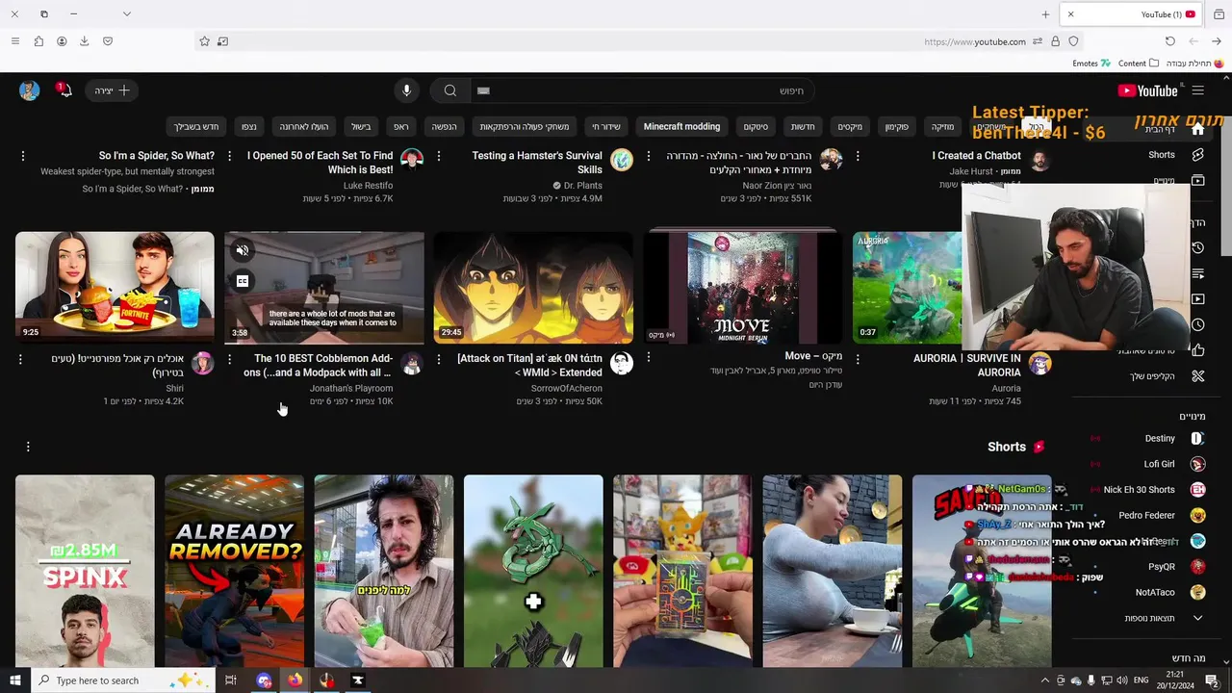1232x693 pixels.
Task: Open your YouTube account avatar menu
Action: coord(29,90)
